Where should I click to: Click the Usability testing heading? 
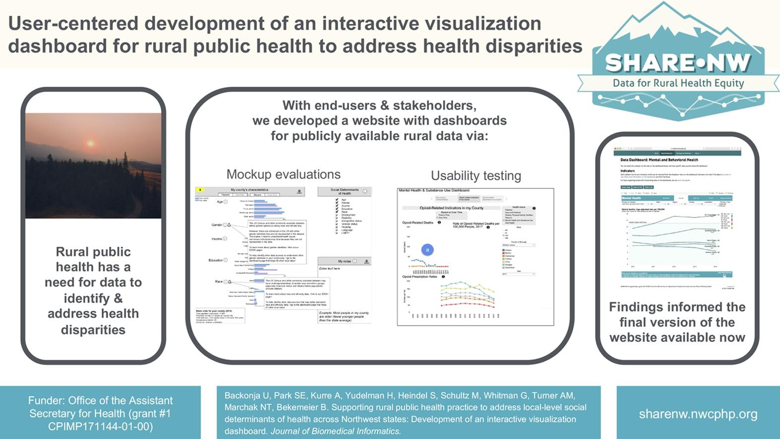476,175
